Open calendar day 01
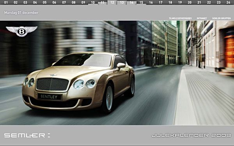The image size is (234, 146). click(x=6, y=2)
